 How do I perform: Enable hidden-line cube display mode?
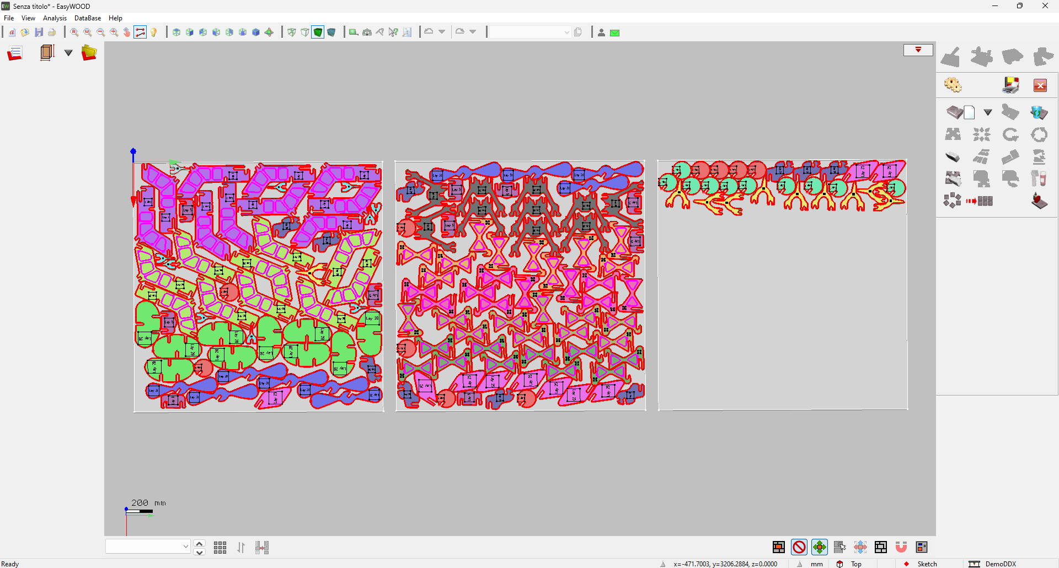click(x=305, y=33)
